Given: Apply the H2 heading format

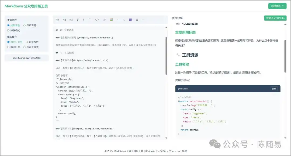Looking at the screenshot, I should pyautogui.click(x=64, y=20).
